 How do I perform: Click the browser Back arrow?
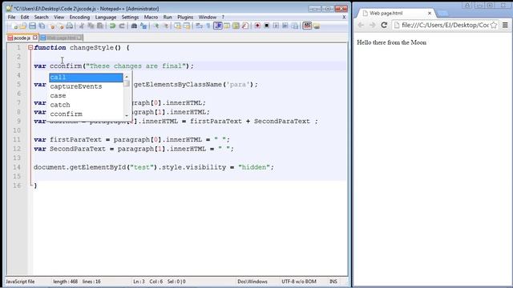(x=361, y=25)
